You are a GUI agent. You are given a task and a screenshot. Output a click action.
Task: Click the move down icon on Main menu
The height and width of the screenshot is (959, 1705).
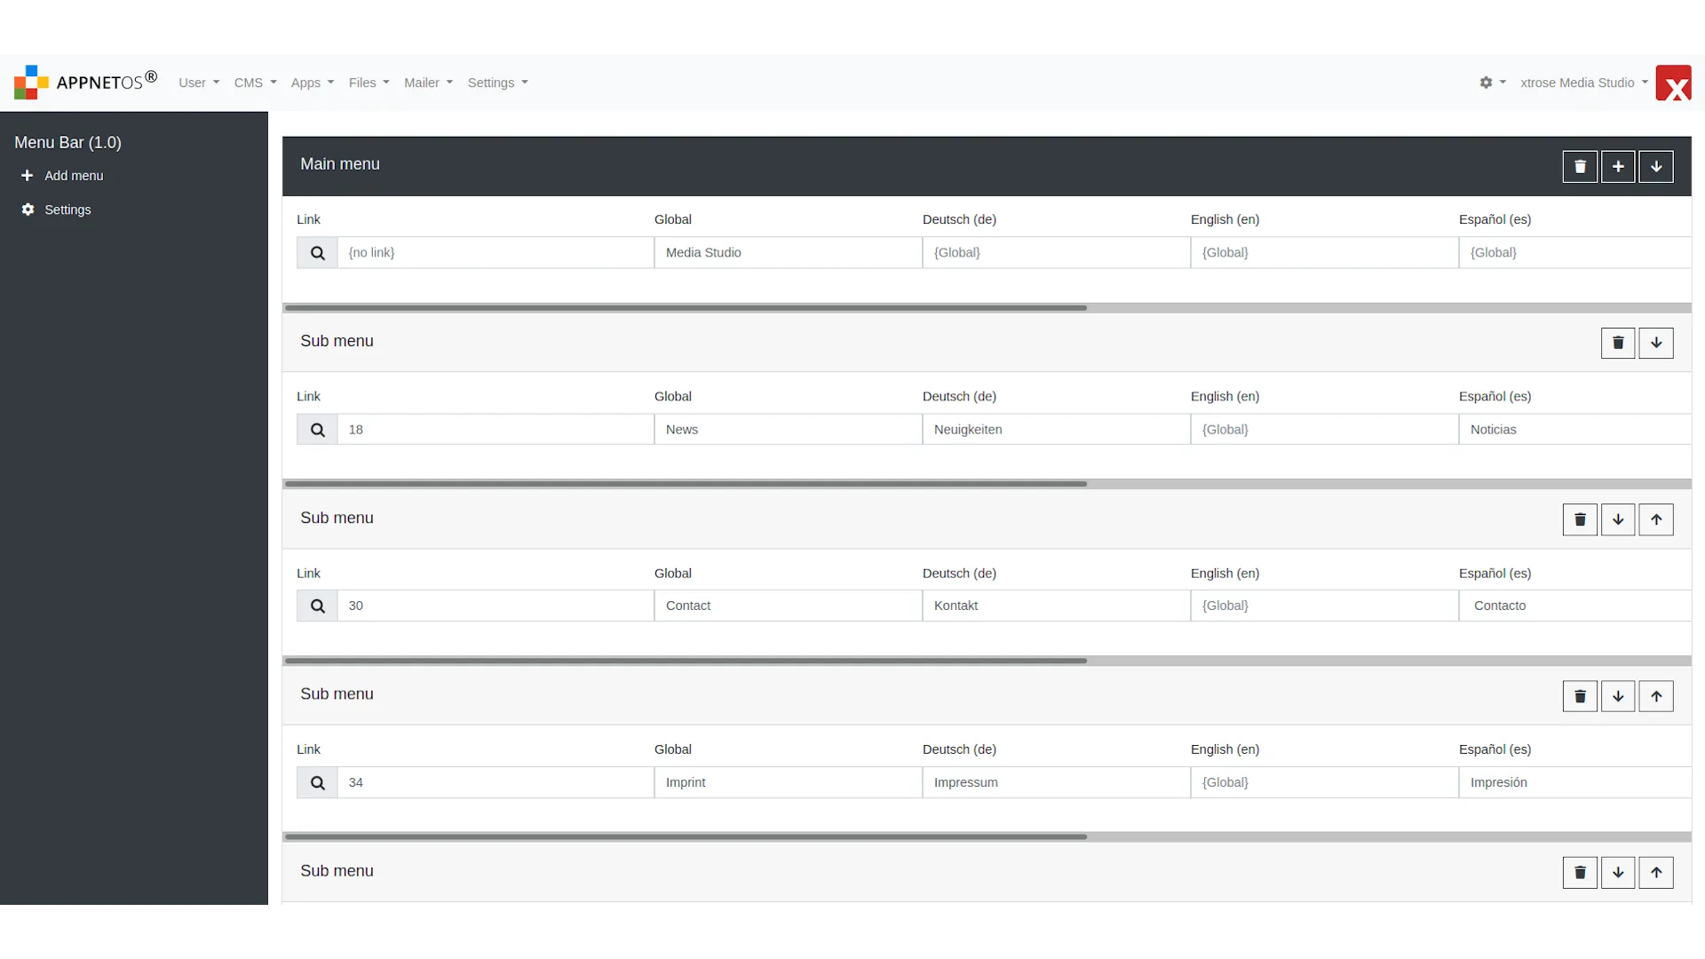point(1656,165)
